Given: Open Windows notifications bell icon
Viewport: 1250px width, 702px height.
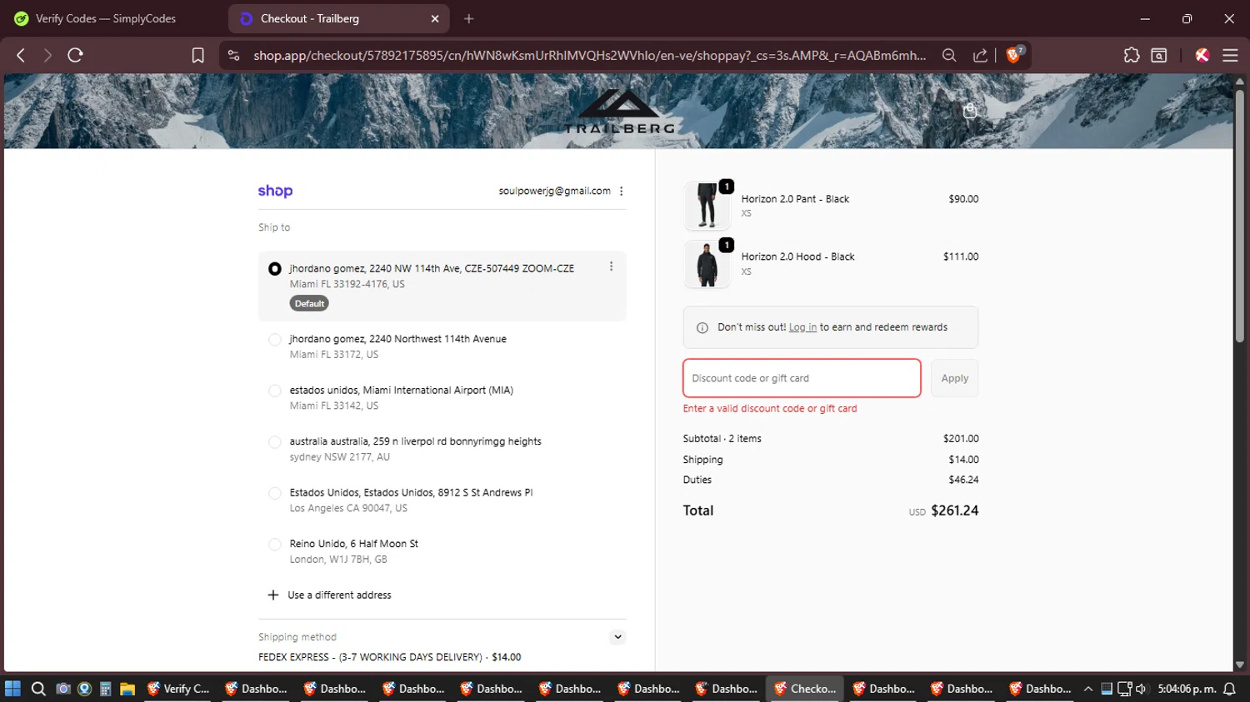Looking at the screenshot, I should 1229,689.
